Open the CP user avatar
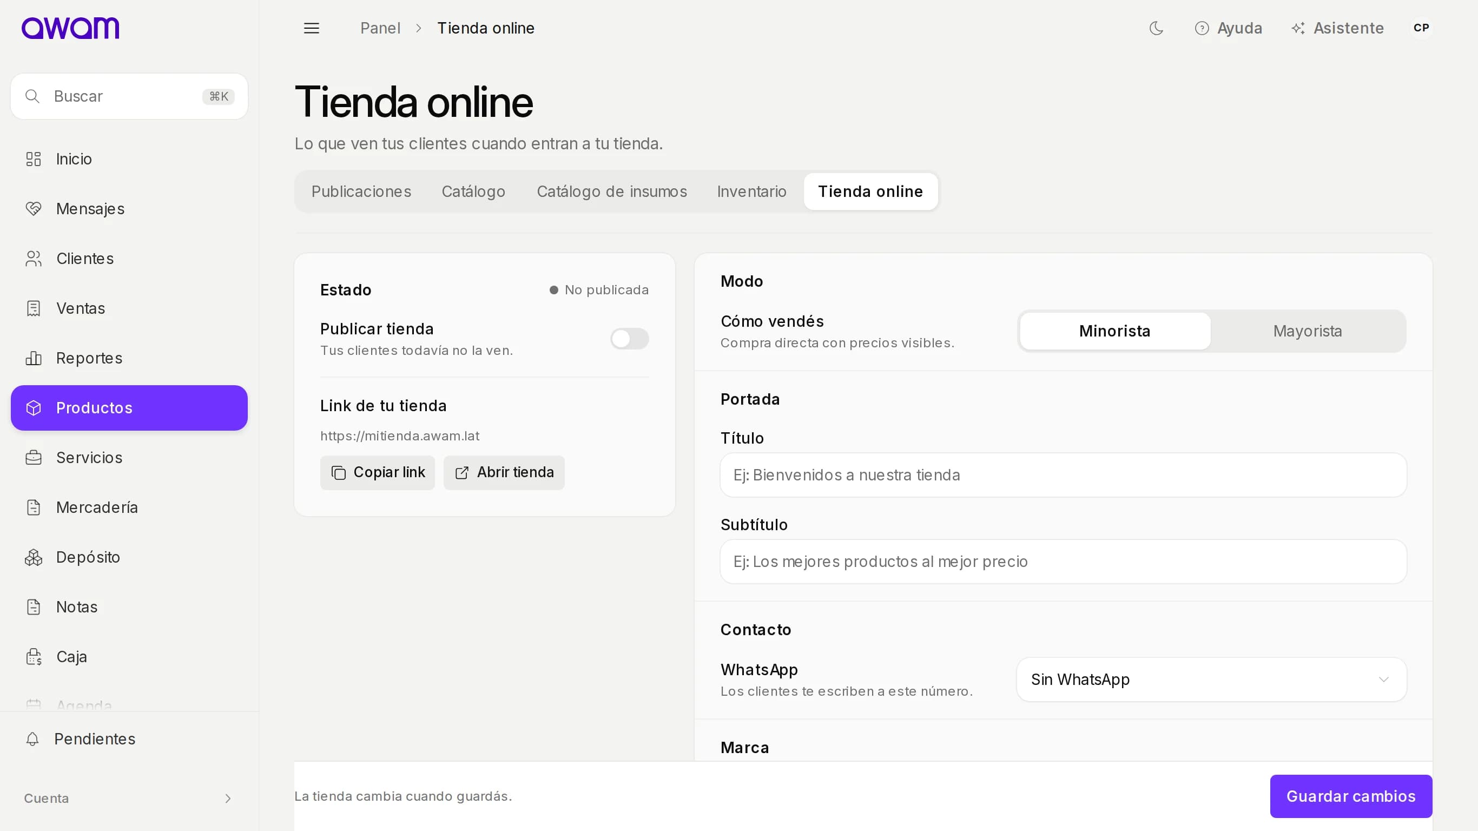Image resolution: width=1478 pixels, height=831 pixels. [x=1421, y=28]
